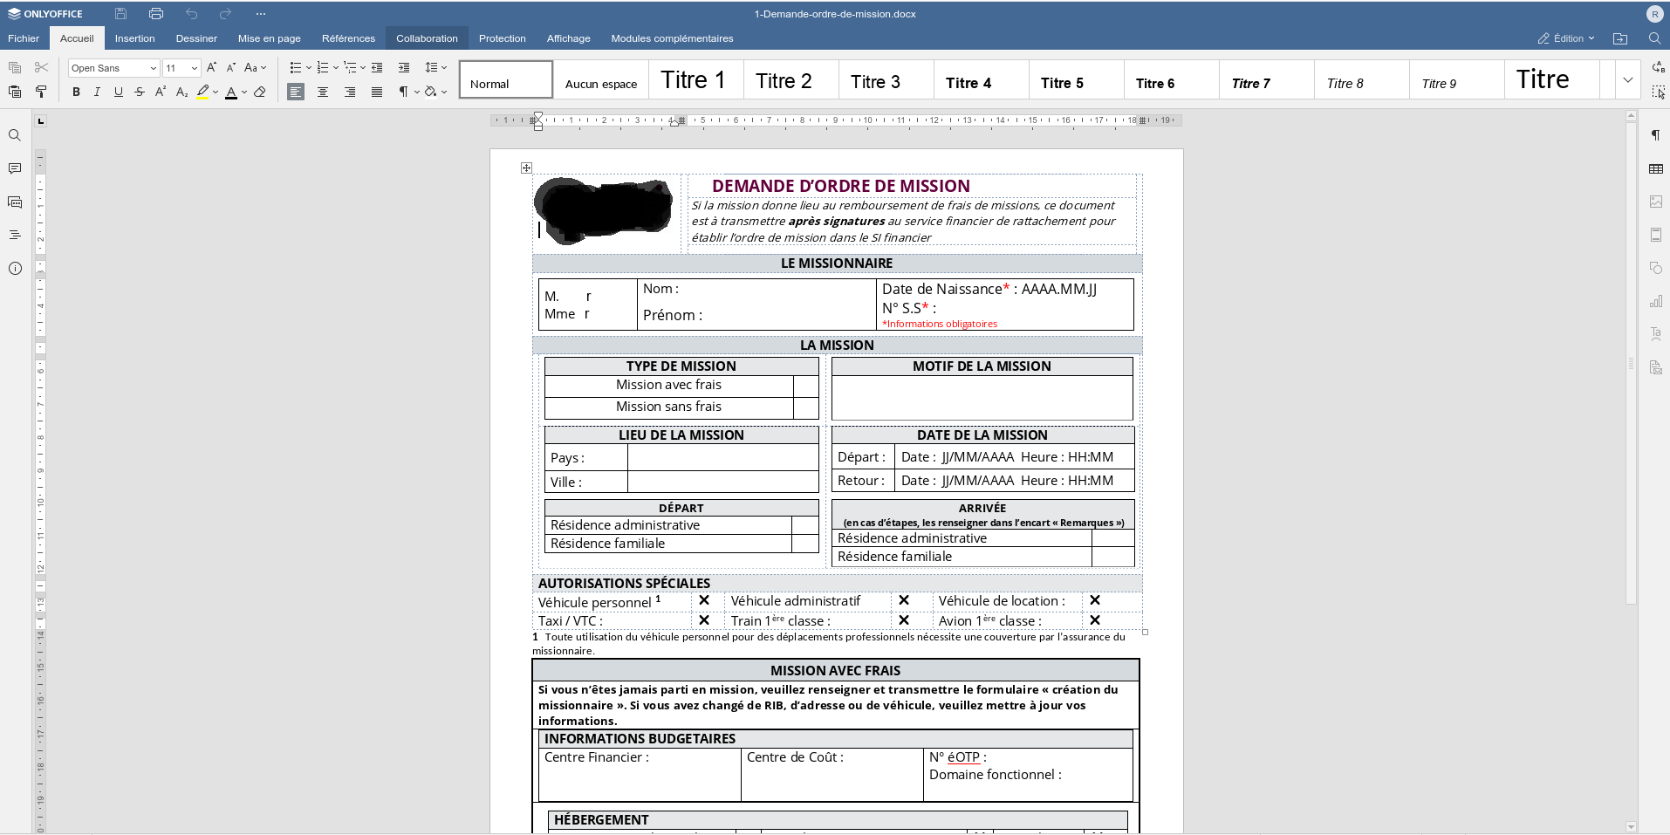This screenshot has width=1670, height=835.
Task: Open the Comments panel in left sidebar
Action: tap(15, 168)
